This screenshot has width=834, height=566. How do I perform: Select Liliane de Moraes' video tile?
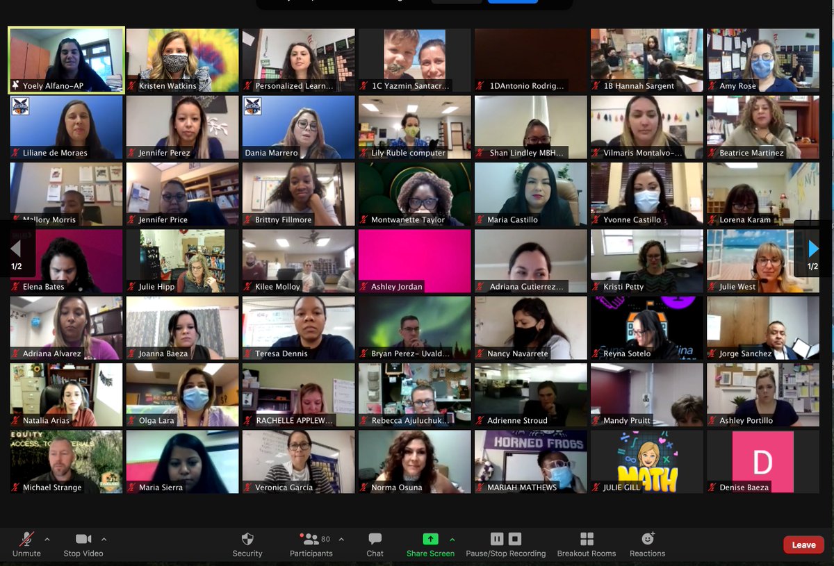point(66,127)
